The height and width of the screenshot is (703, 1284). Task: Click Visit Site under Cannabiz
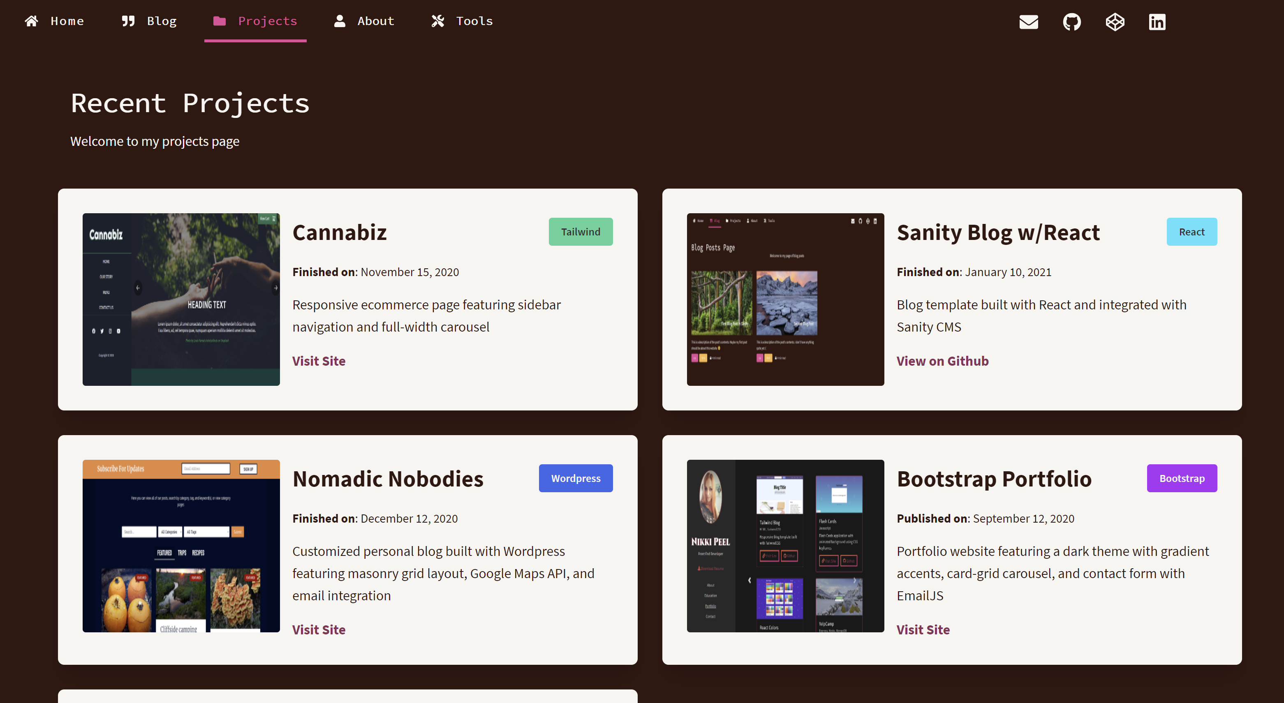click(319, 361)
